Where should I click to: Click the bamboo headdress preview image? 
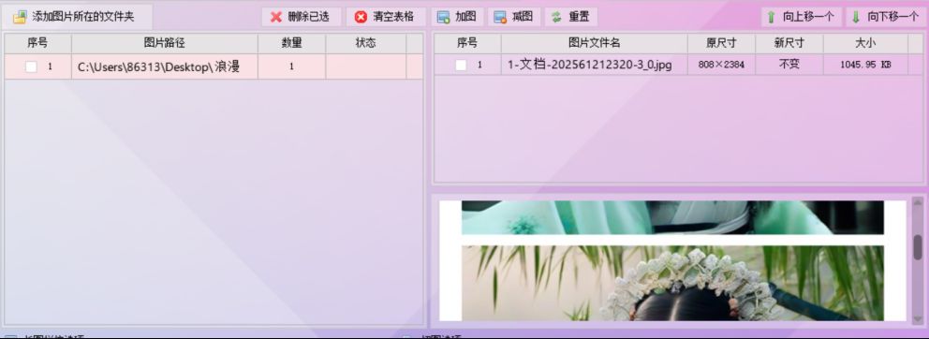coord(672,284)
